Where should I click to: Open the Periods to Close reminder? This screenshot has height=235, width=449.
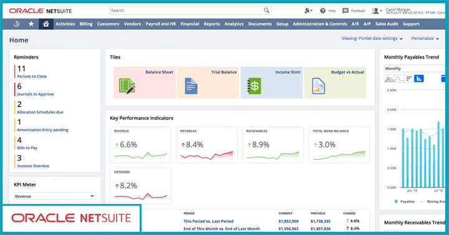32,77
